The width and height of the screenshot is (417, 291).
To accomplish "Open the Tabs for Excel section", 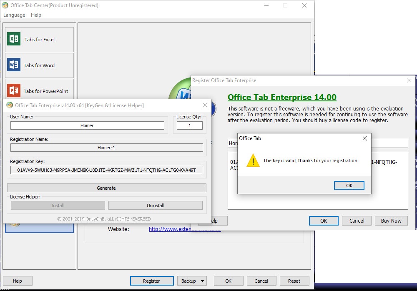I will tap(39, 39).
